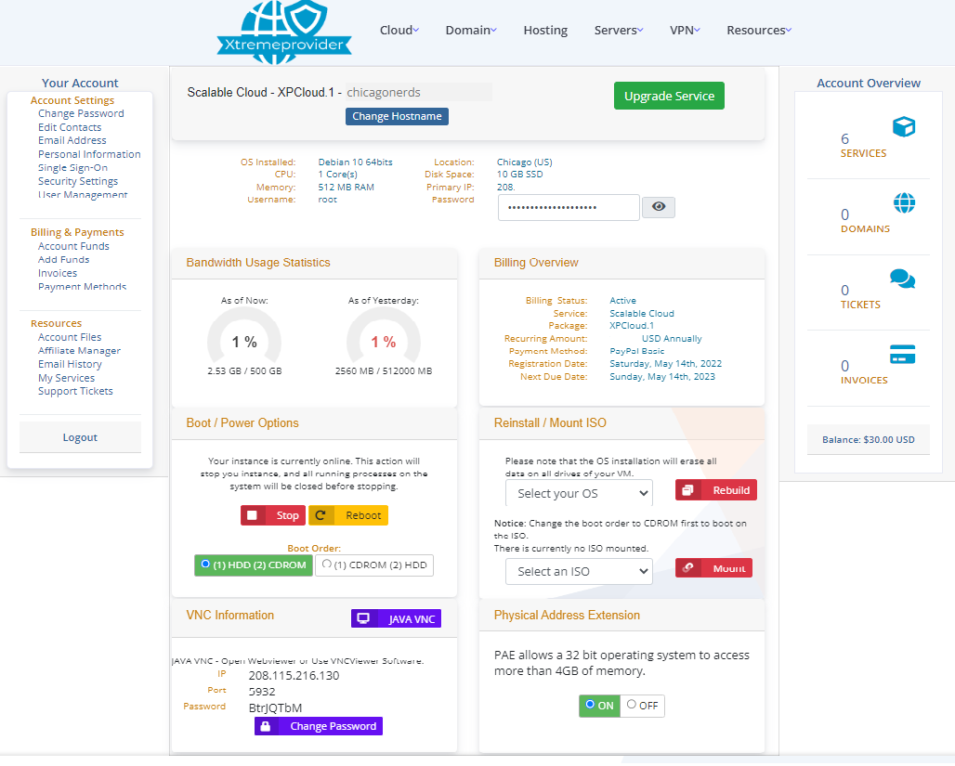Show password with the eye icon

(x=659, y=207)
